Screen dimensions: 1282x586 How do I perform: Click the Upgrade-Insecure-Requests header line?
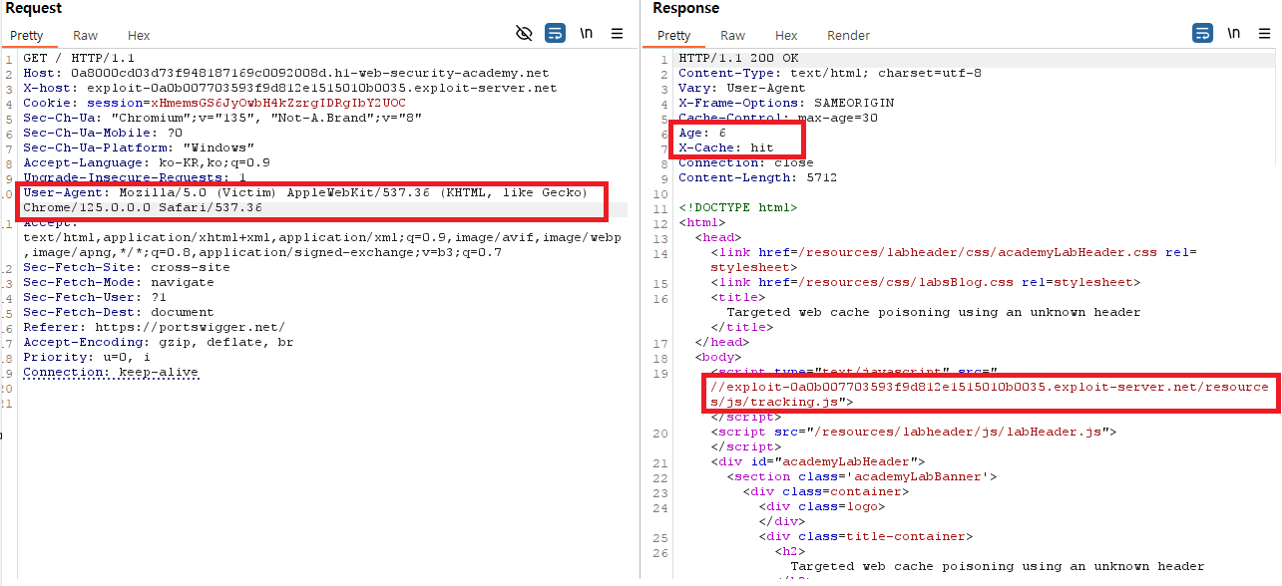135,177
